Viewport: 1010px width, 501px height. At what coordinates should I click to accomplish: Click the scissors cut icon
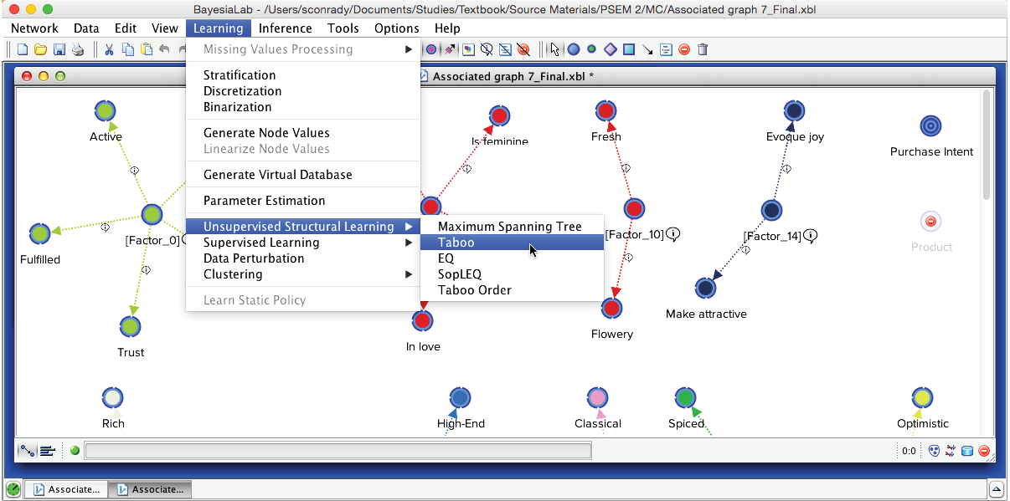tap(109, 50)
